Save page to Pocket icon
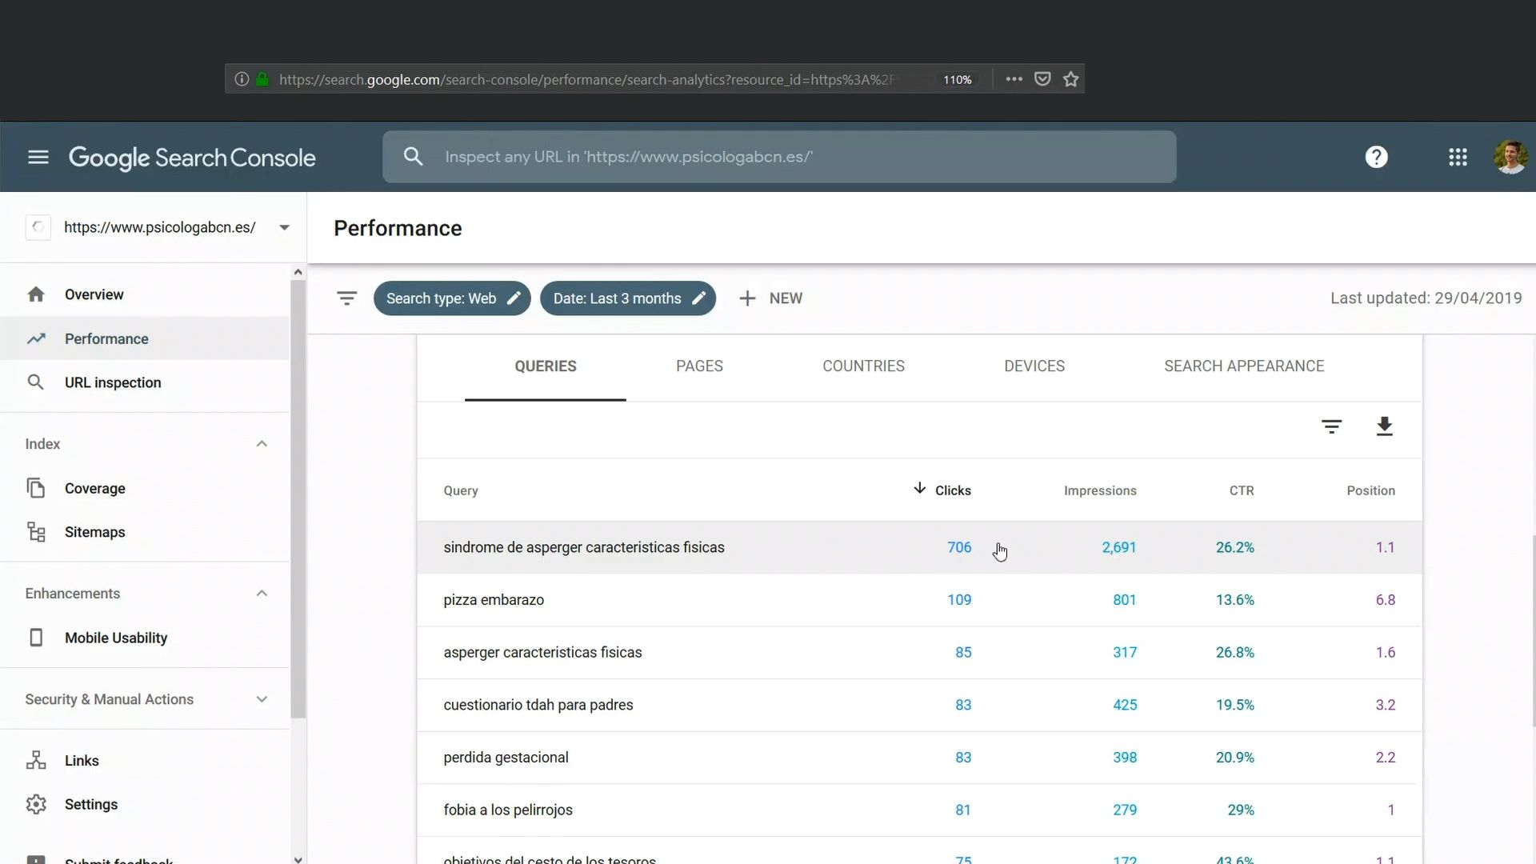Image resolution: width=1536 pixels, height=864 pixels. pyautogui.click(x=1042, y=79)
